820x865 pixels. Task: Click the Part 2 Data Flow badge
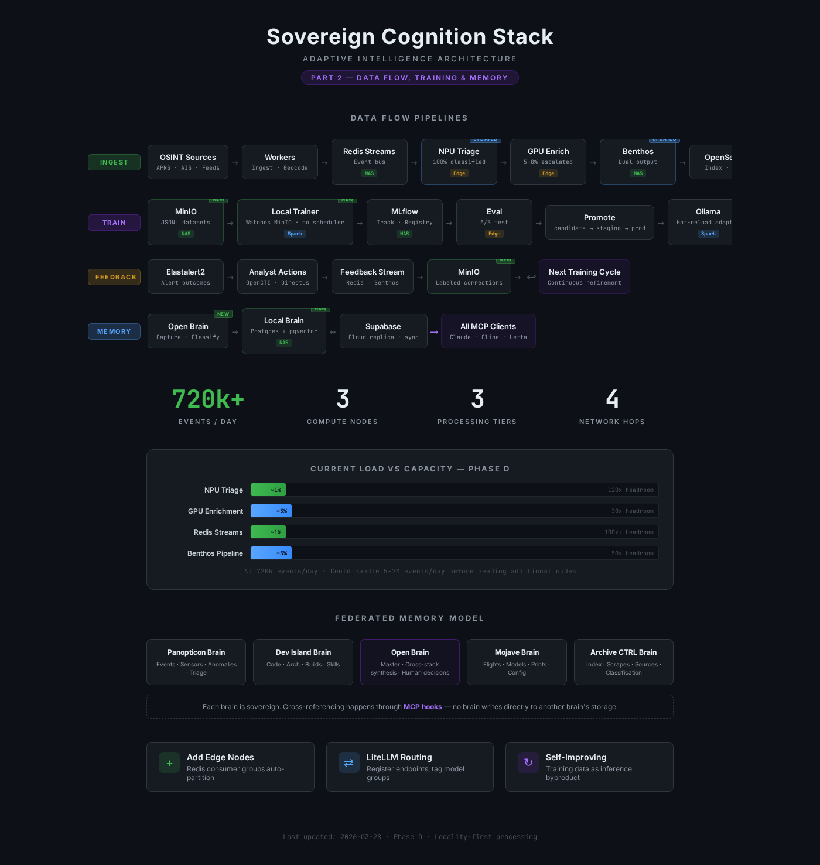410,78
